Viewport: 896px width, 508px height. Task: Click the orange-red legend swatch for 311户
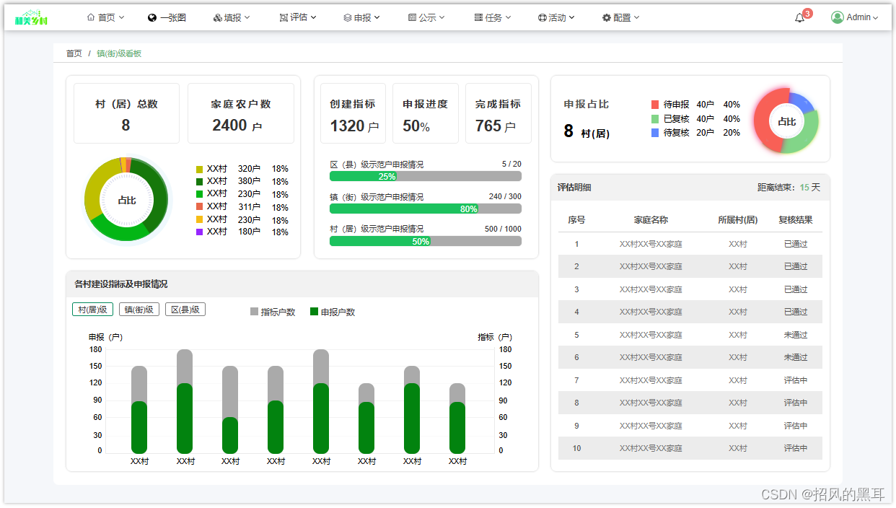tap(200, 206)
